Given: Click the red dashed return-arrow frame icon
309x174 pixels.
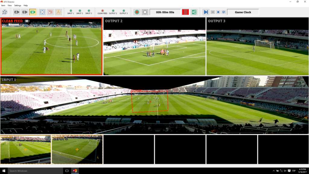Looking at the screenshot, I should [50, 12].
